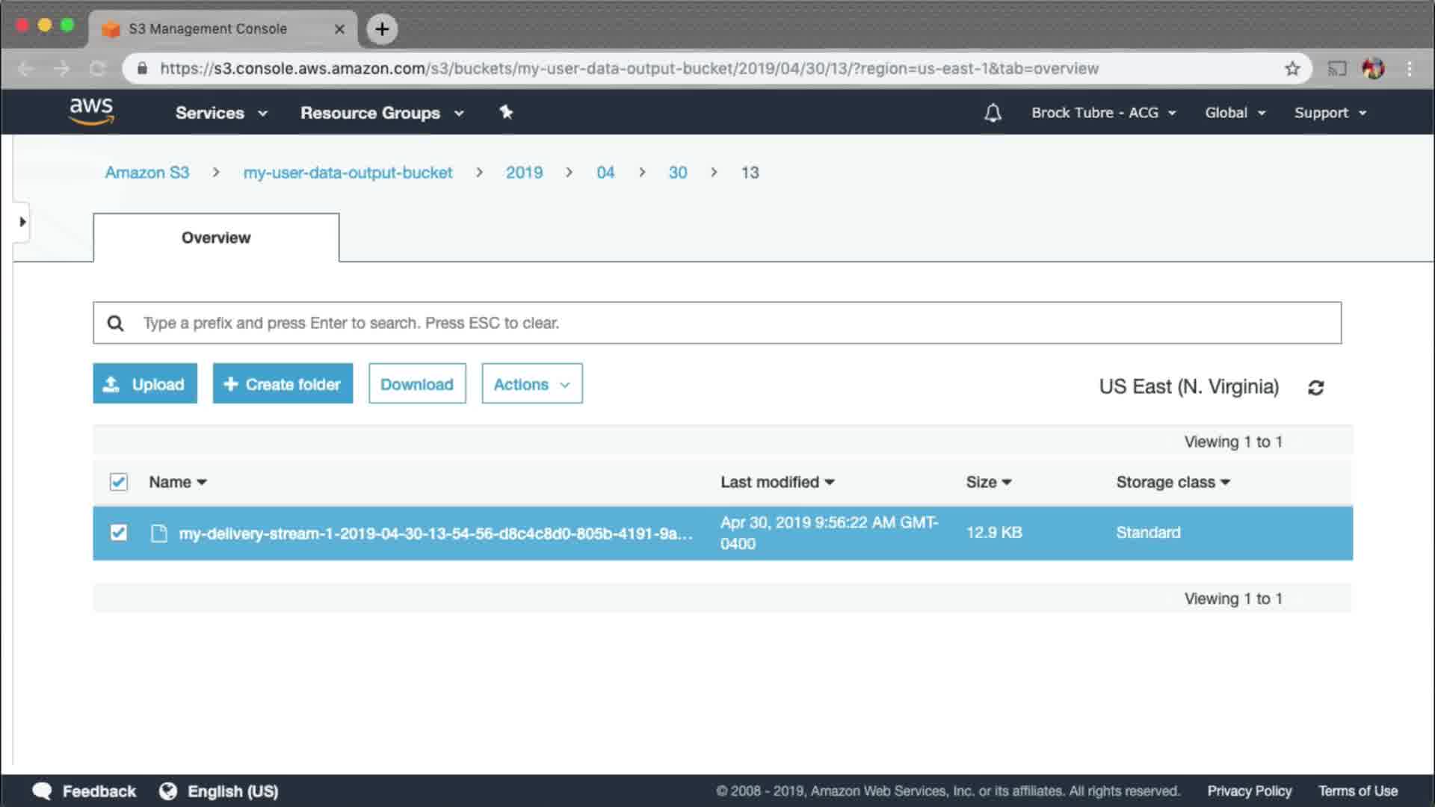Image resolution: width=1435 pixels, height=807 pixels.
Task: Uncheck the select-all checkbox in header
Action: tap(118, 482)
